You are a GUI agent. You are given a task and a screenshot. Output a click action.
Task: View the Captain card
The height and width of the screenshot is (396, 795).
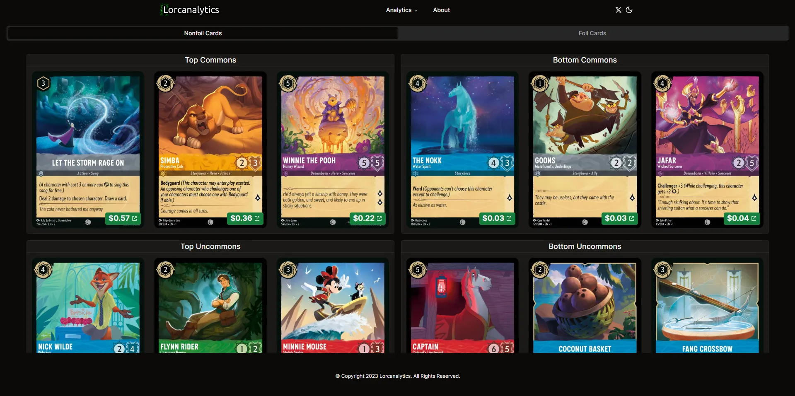(x=462, y=306)
